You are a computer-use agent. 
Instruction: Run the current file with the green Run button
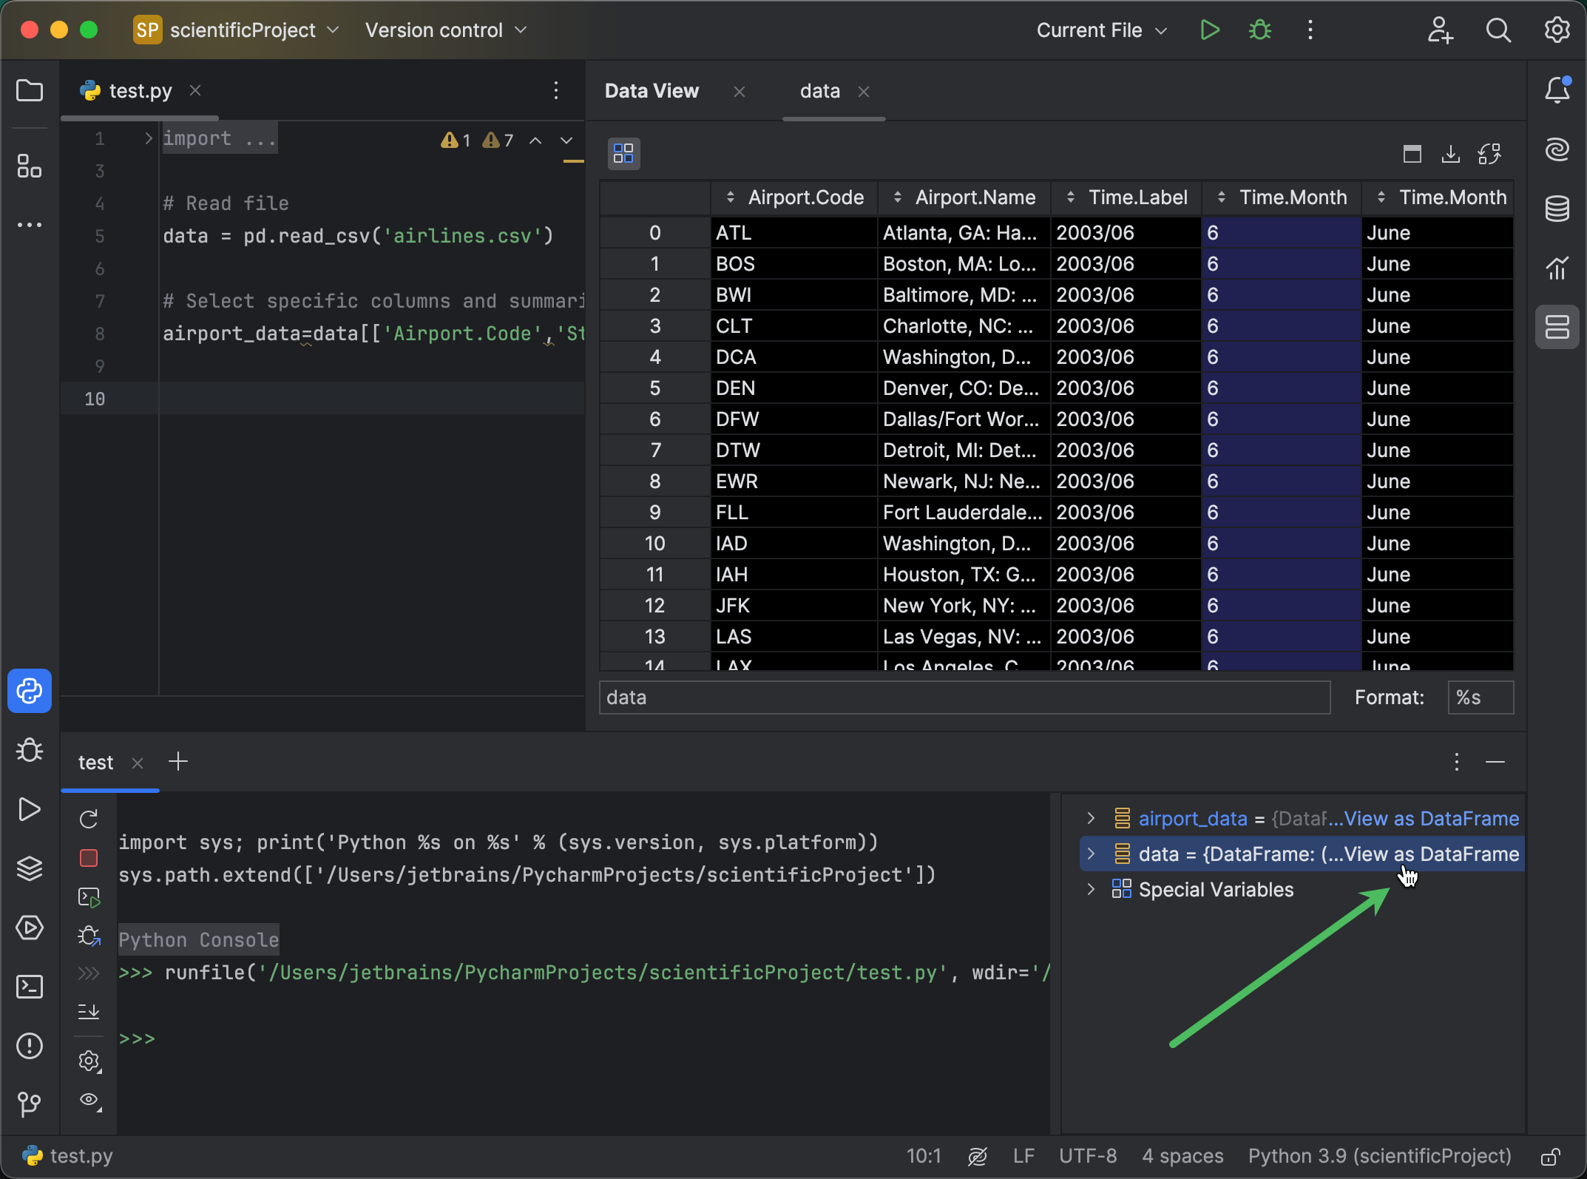coord(1210,30)
